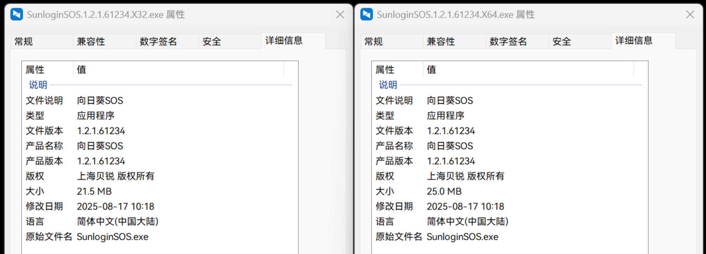The width and height of the screenshot is (706, 254).
Task: Click 值 column header in X64 window
Action: pyautogui.click(x=529, y=70)
